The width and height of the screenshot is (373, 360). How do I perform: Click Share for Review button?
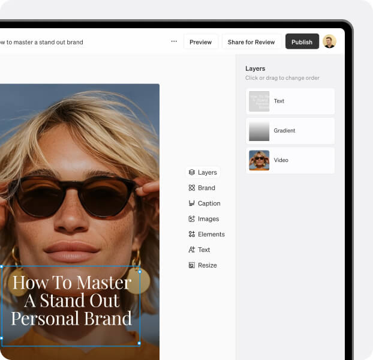pos(251,42)
